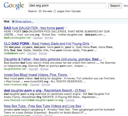The width and height of the screenshot is (128, 116).
Task: Star the Daughter & Father galleries result
Action: [x=104, y=59]
